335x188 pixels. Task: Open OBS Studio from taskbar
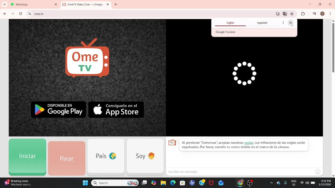tap(250, 183)
